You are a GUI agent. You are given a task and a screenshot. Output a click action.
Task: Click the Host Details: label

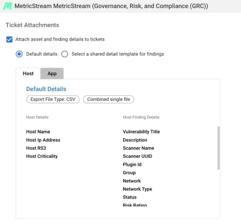coord(38,117)
